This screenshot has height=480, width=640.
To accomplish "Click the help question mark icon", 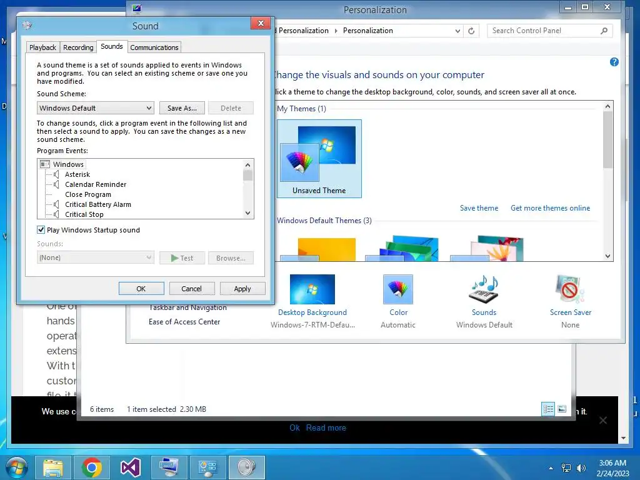I will point(614,62).
